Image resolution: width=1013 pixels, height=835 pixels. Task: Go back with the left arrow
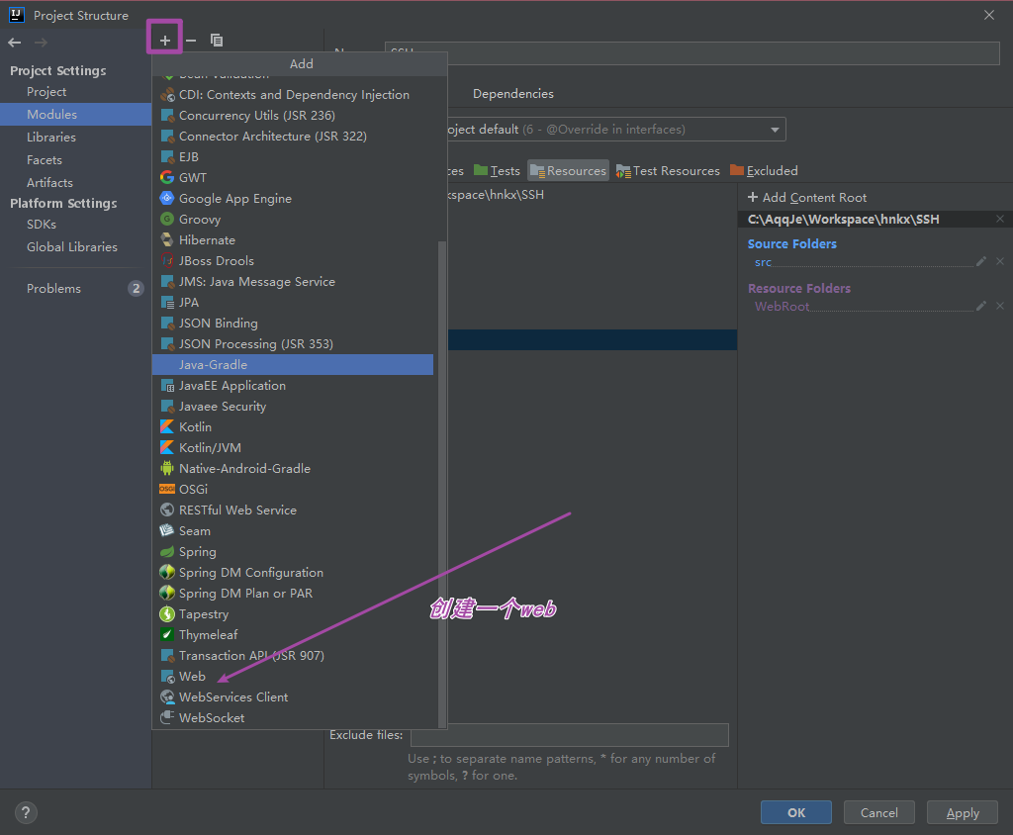click(x=15, y=43)
